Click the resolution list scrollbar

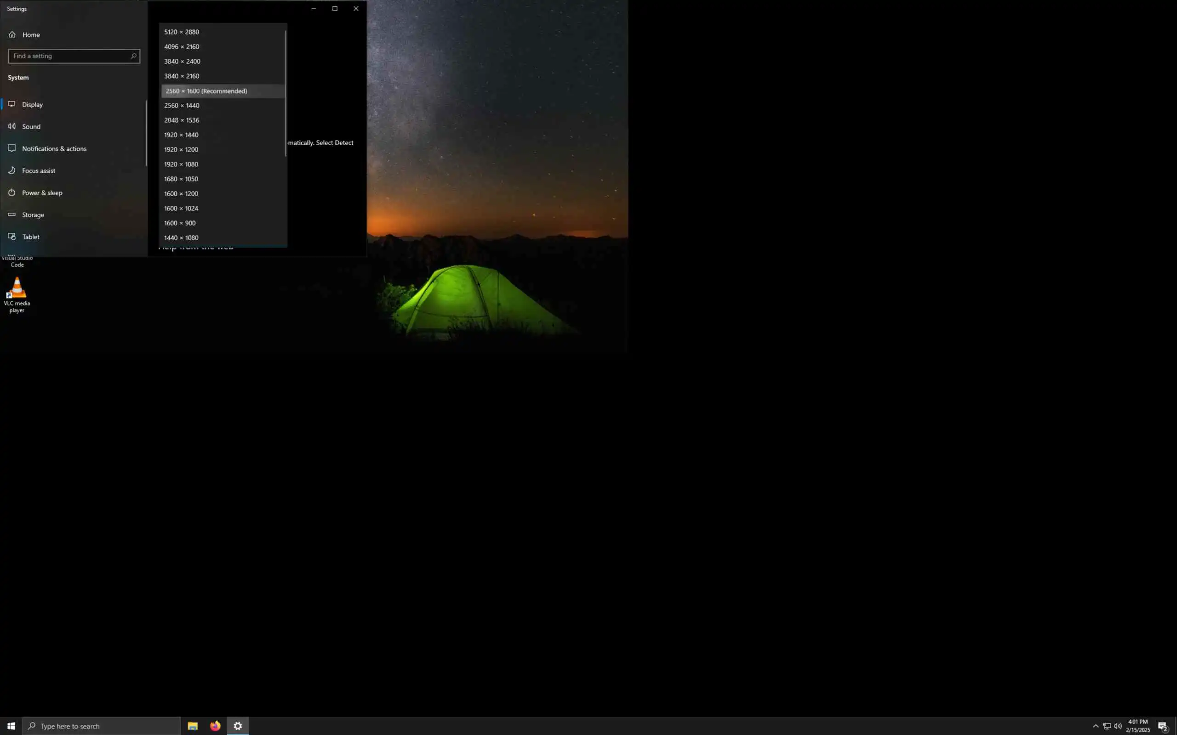click(286, 92)
